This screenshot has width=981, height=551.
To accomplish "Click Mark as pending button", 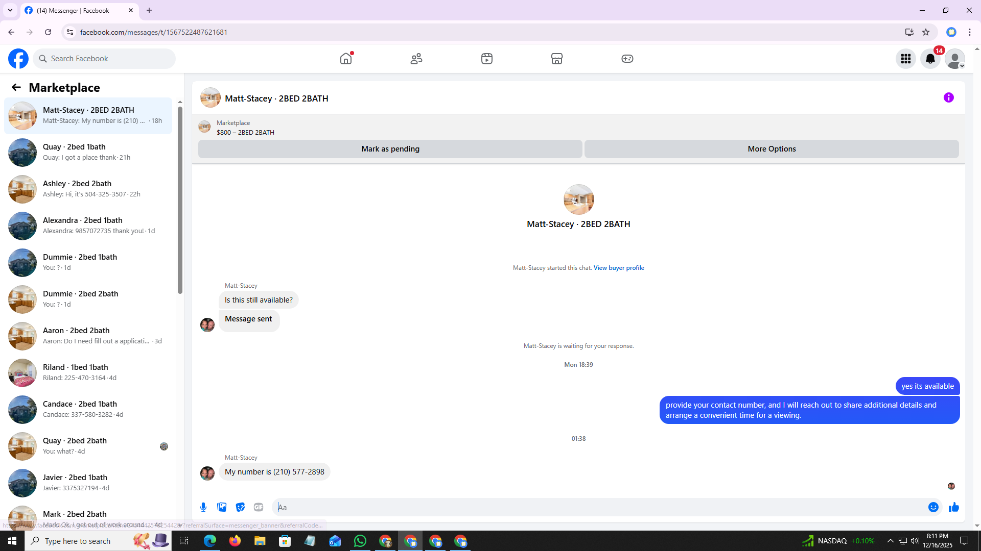I will 390,149.
